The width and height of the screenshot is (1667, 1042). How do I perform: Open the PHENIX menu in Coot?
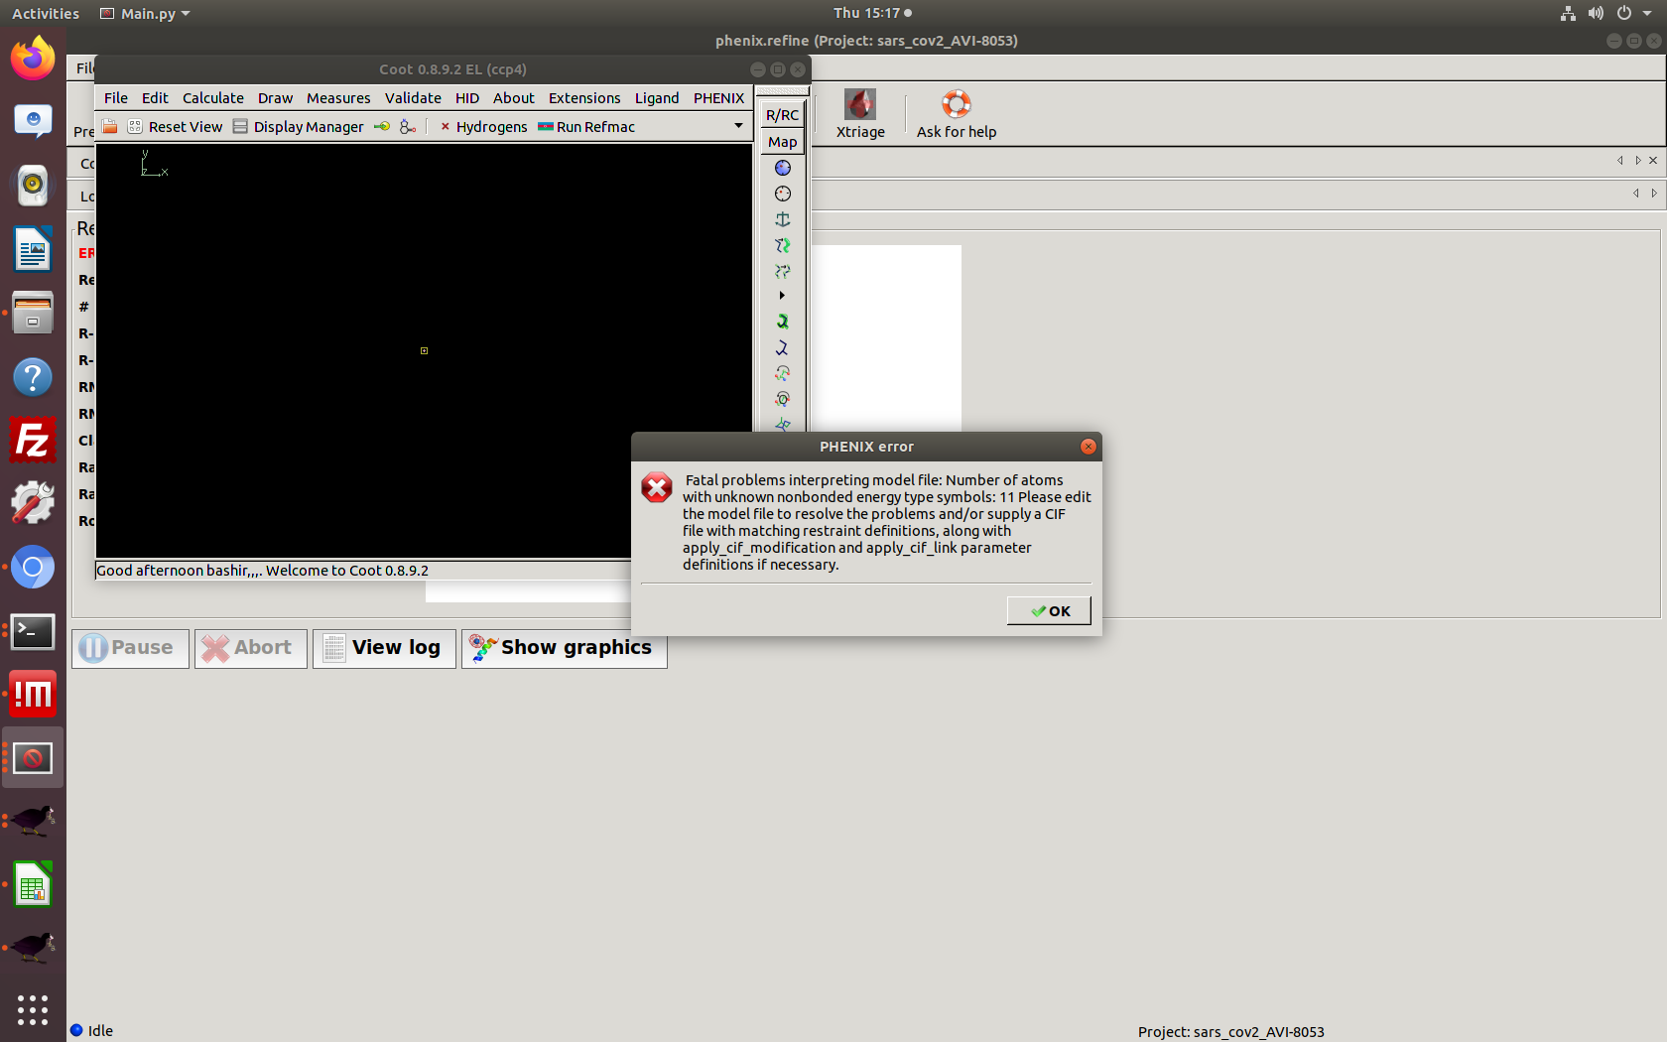tap(718, 98)
